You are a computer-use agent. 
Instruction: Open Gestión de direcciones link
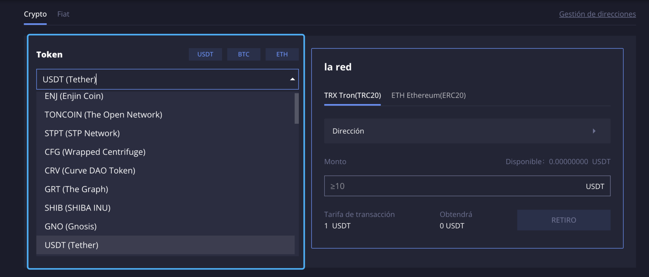tap(597, 14)
